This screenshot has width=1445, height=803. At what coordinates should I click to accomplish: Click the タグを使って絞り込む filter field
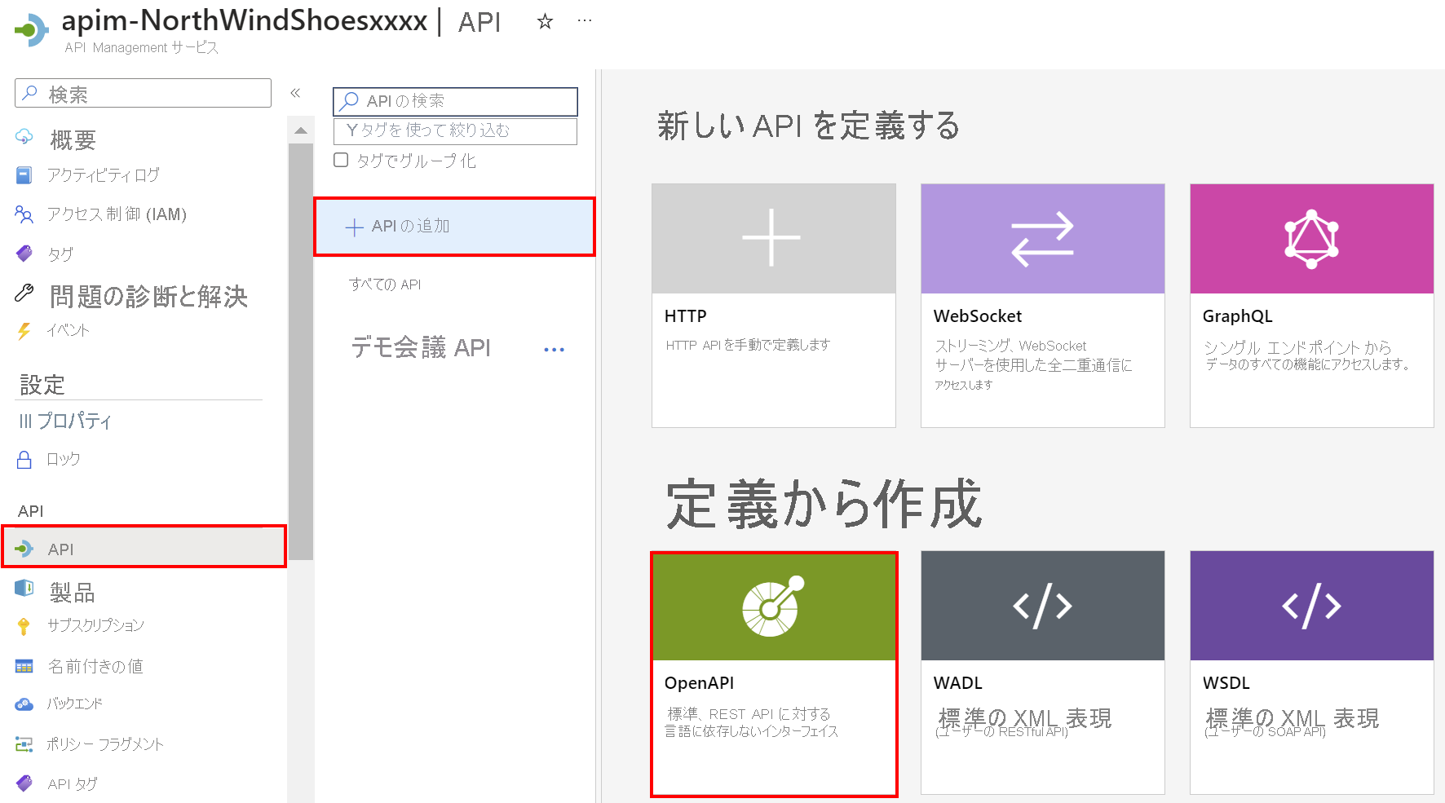tap(455, 131)
